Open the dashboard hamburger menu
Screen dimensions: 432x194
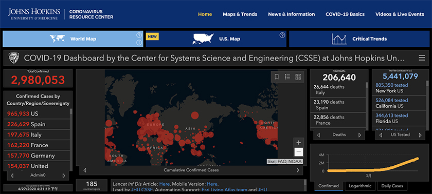coord(422,58)
